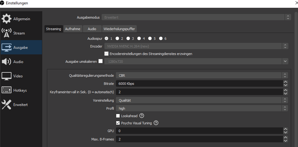Increase Max. B-Frames with up arrow

[x=285, y=138]
